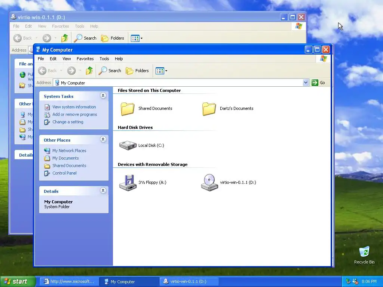Open the File menu in My Computer

pos(41,59)
